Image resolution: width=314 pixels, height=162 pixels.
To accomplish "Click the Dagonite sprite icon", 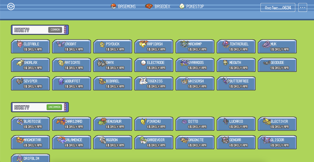I will click(184, 140).
